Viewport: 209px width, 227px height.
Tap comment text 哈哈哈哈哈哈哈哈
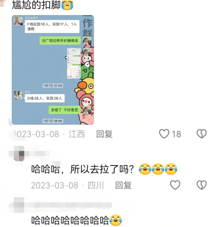coord(70,220)
